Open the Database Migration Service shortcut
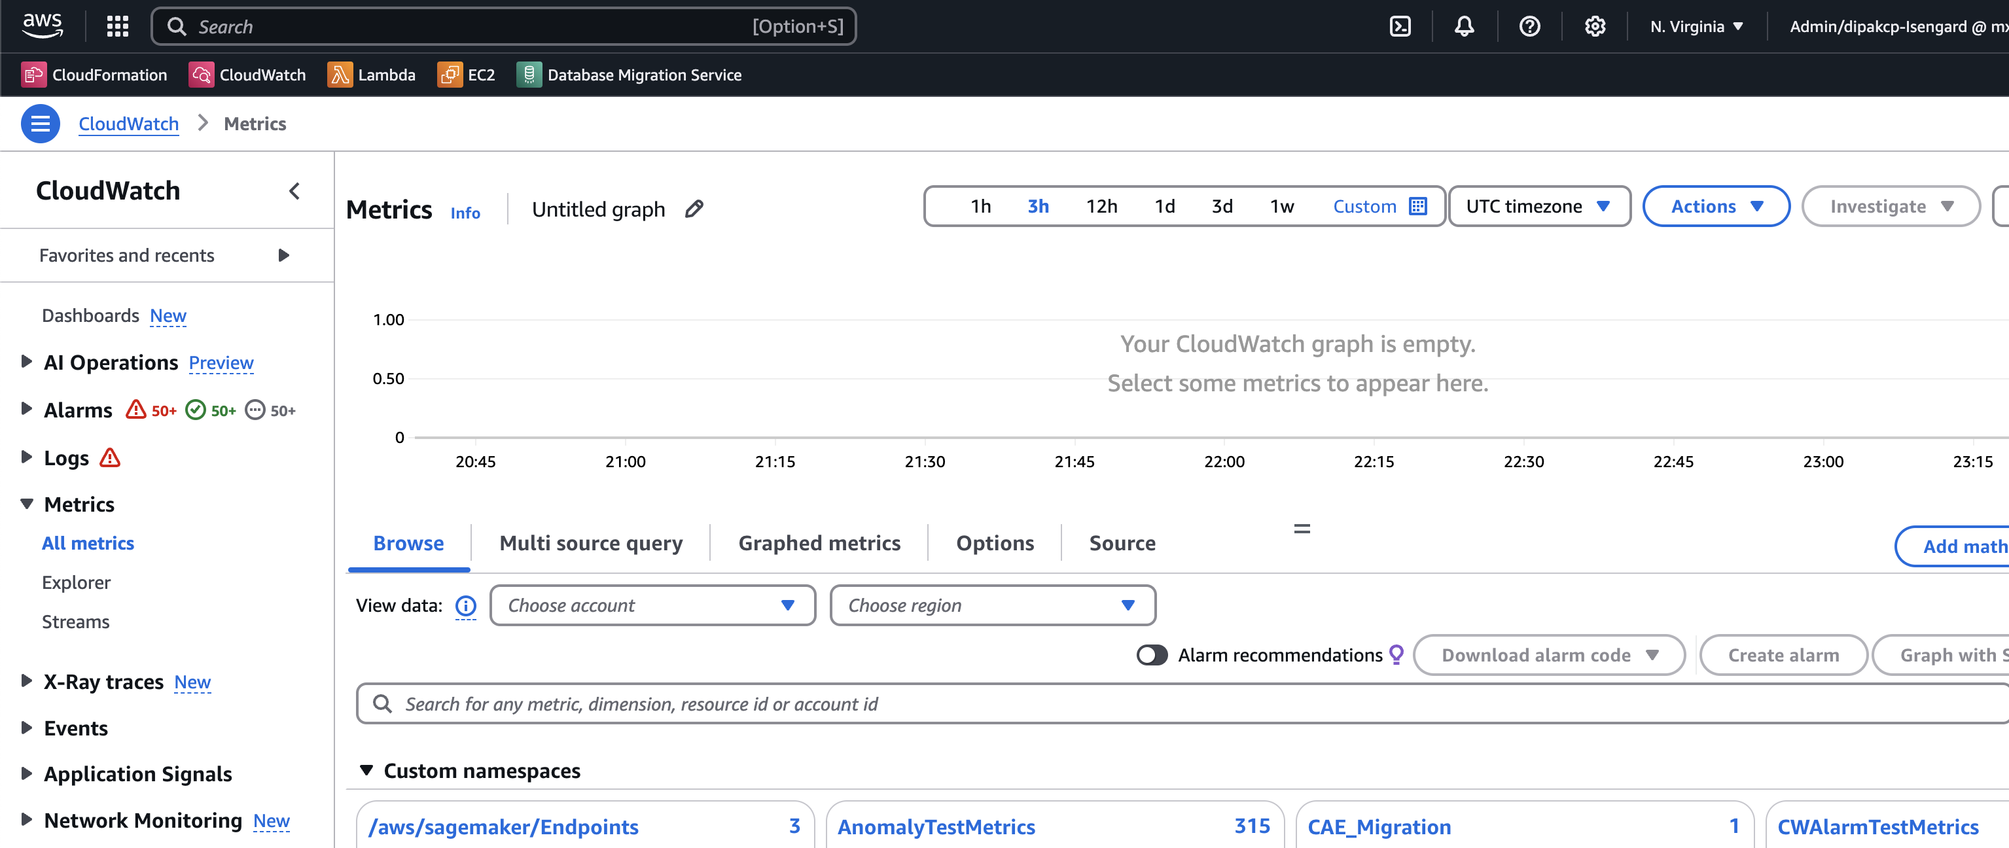Screen dimensions: 2009x848 tap(630, 75)
